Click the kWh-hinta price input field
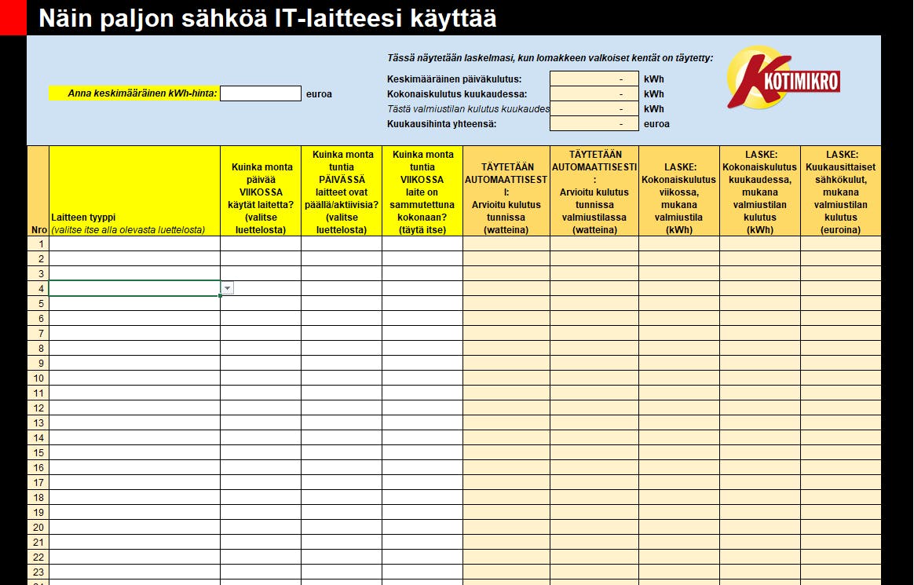 coord(261,93)
